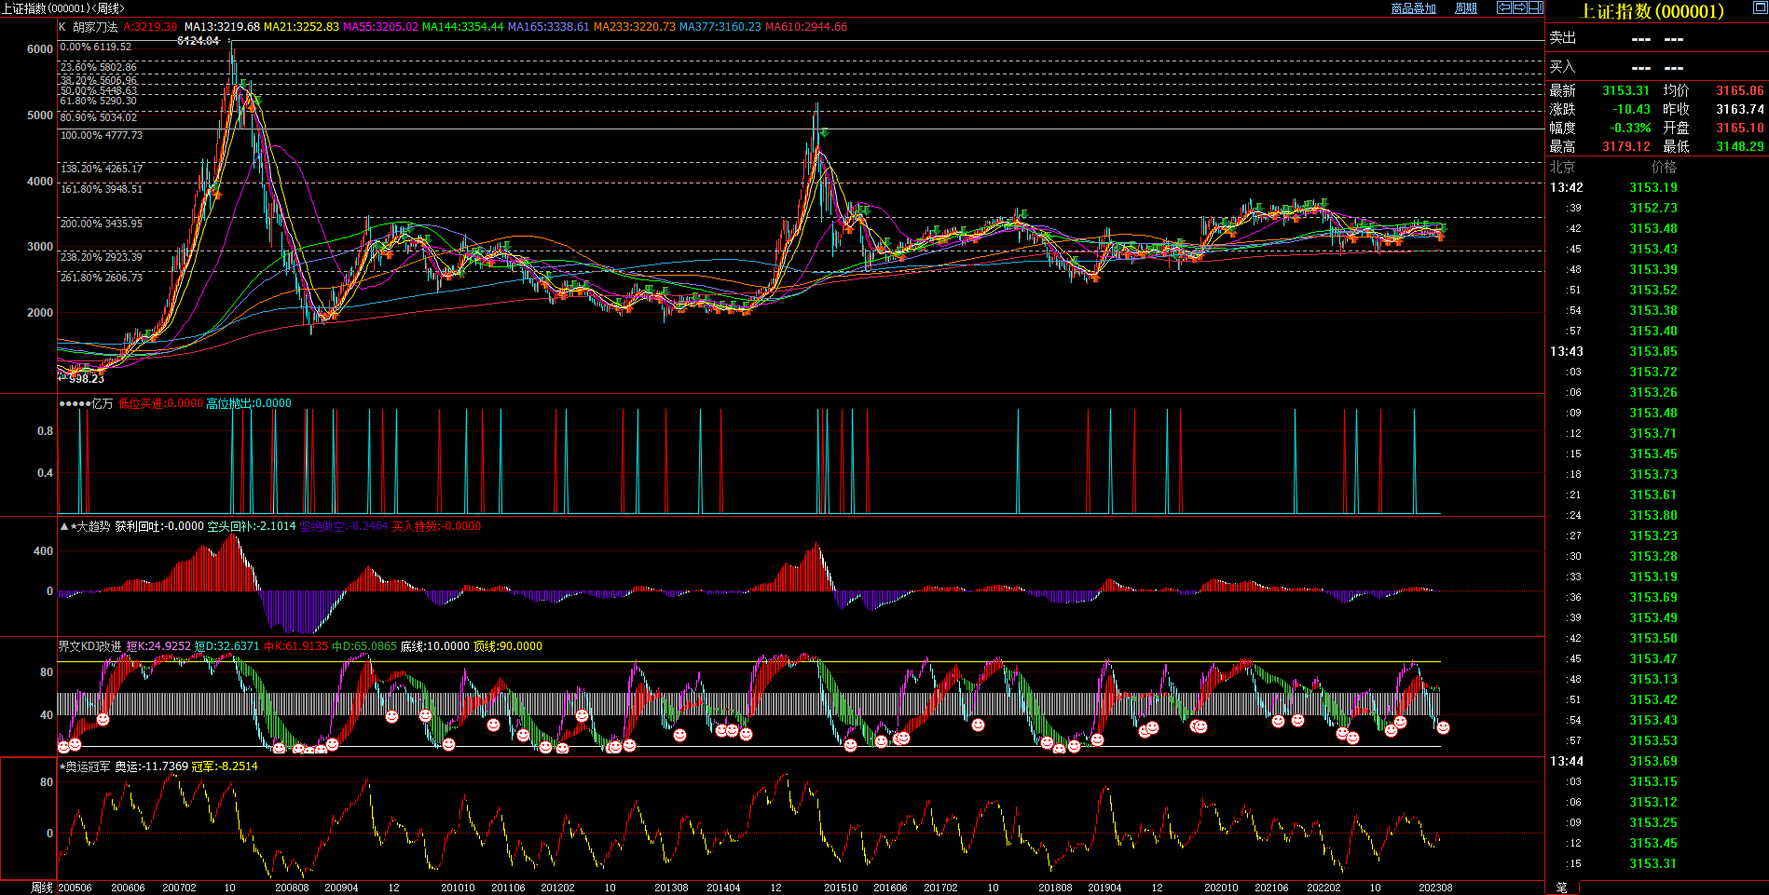The width and height of the screenshot is (1769, 895).
Task: Click the 男文KDJ改进 indicator title
Action: click(89, 646)
